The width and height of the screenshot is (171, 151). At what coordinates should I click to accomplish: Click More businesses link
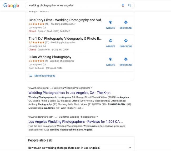[45, 76]
